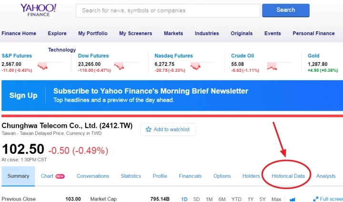Open the Personal Finance menu

(x=313, y=33)
